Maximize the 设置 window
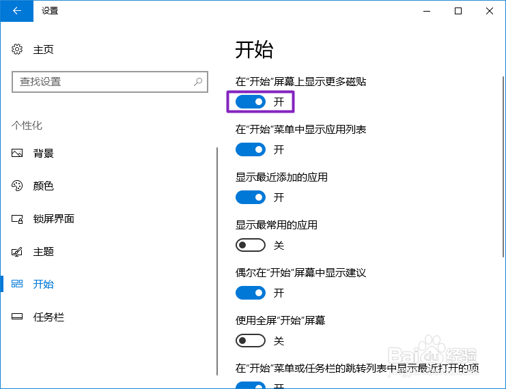This screenshot has height=389, width=506. tap(458, 11)
